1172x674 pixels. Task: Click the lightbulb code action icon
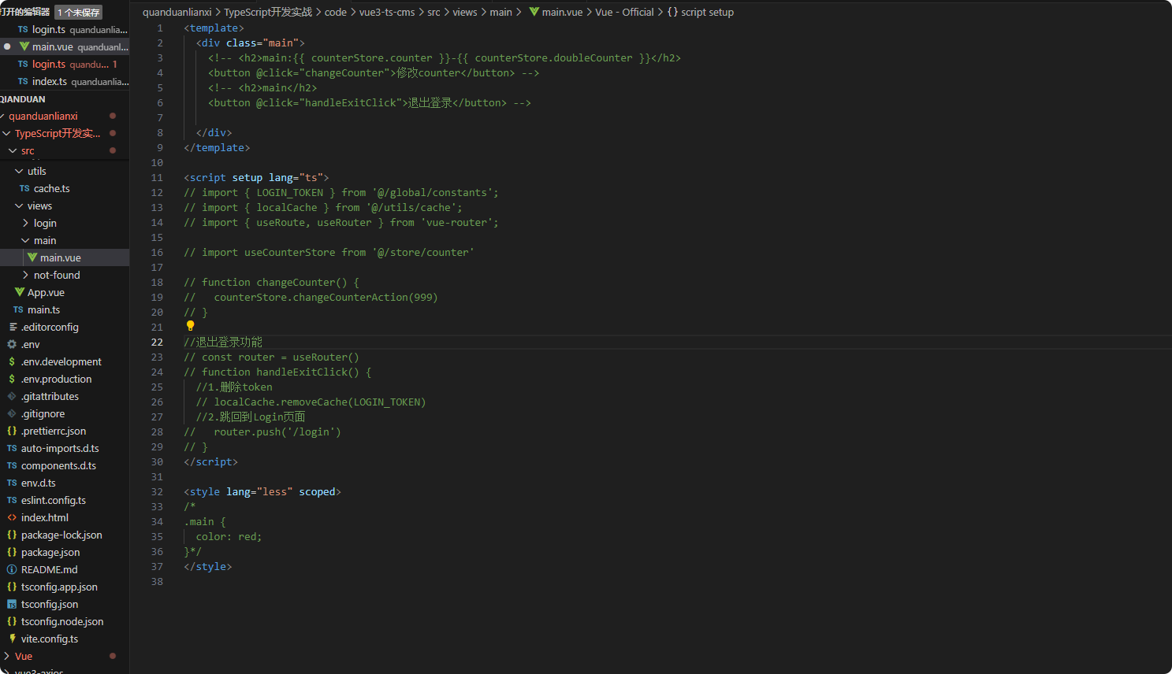[190, 326]
